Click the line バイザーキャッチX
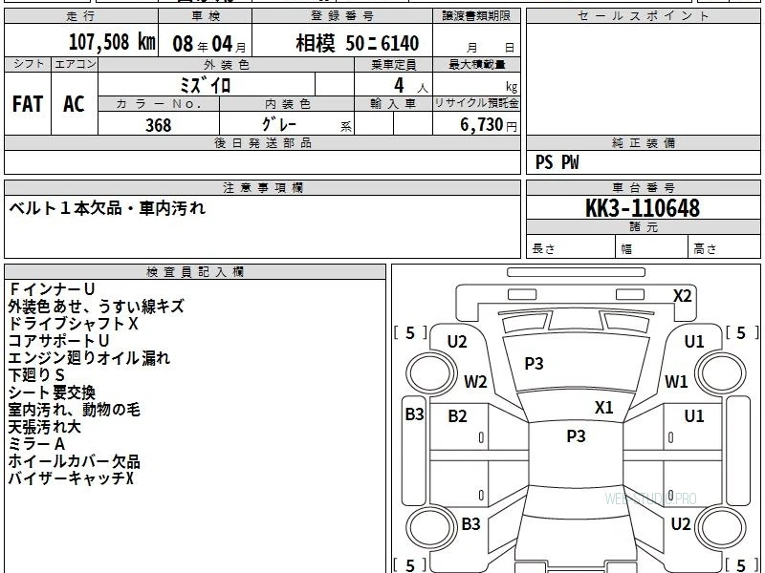The image size is (765, 573). [71, 478]
